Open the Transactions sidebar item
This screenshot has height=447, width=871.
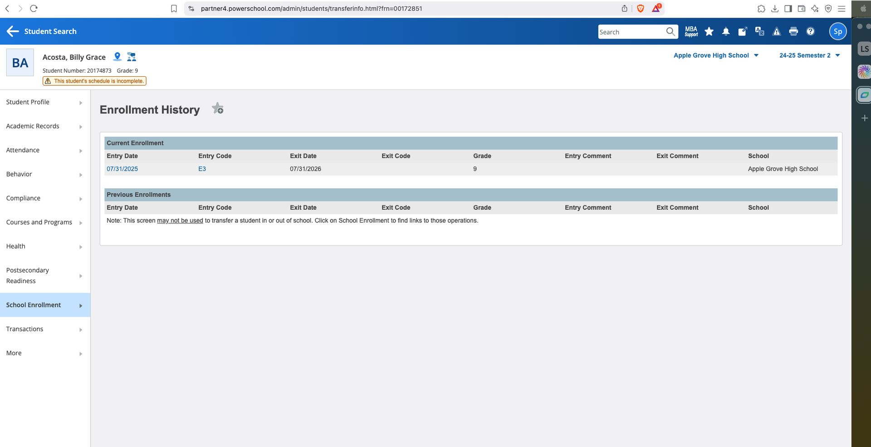pos(44,329)
